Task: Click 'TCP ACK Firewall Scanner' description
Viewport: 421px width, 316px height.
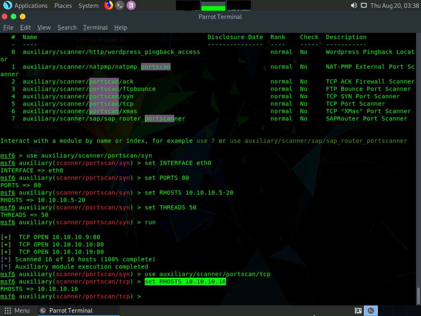Action: pos(370,81)
